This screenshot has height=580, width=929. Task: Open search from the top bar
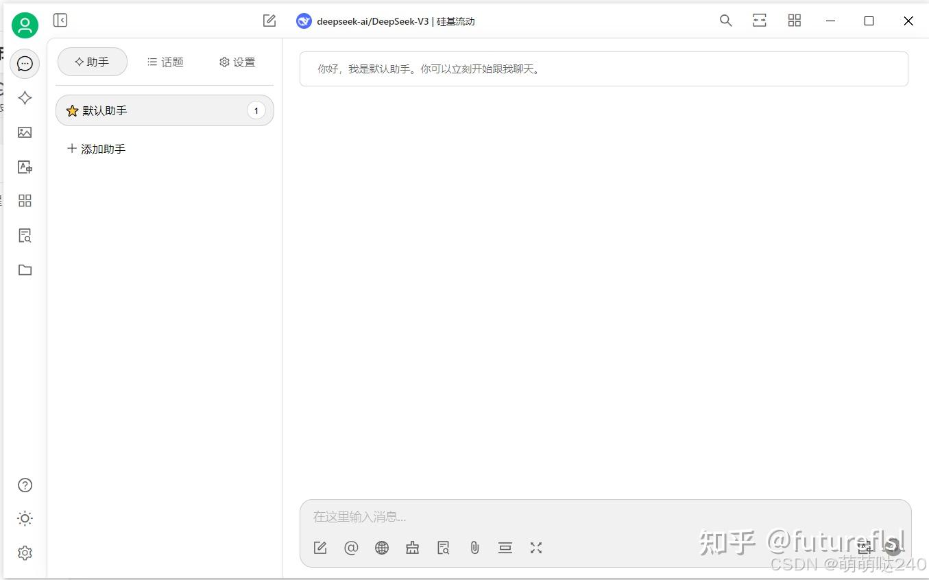(725, 21)
